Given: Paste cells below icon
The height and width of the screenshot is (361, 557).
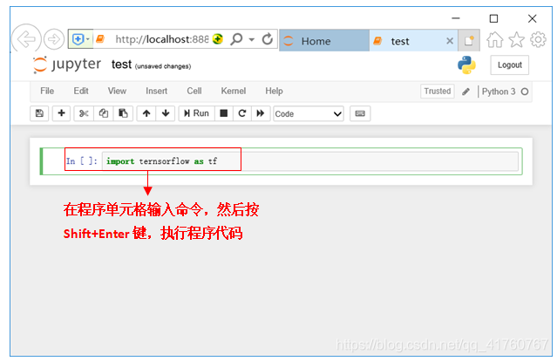Looking at the screenshot, I should click(x=123, y=113).
